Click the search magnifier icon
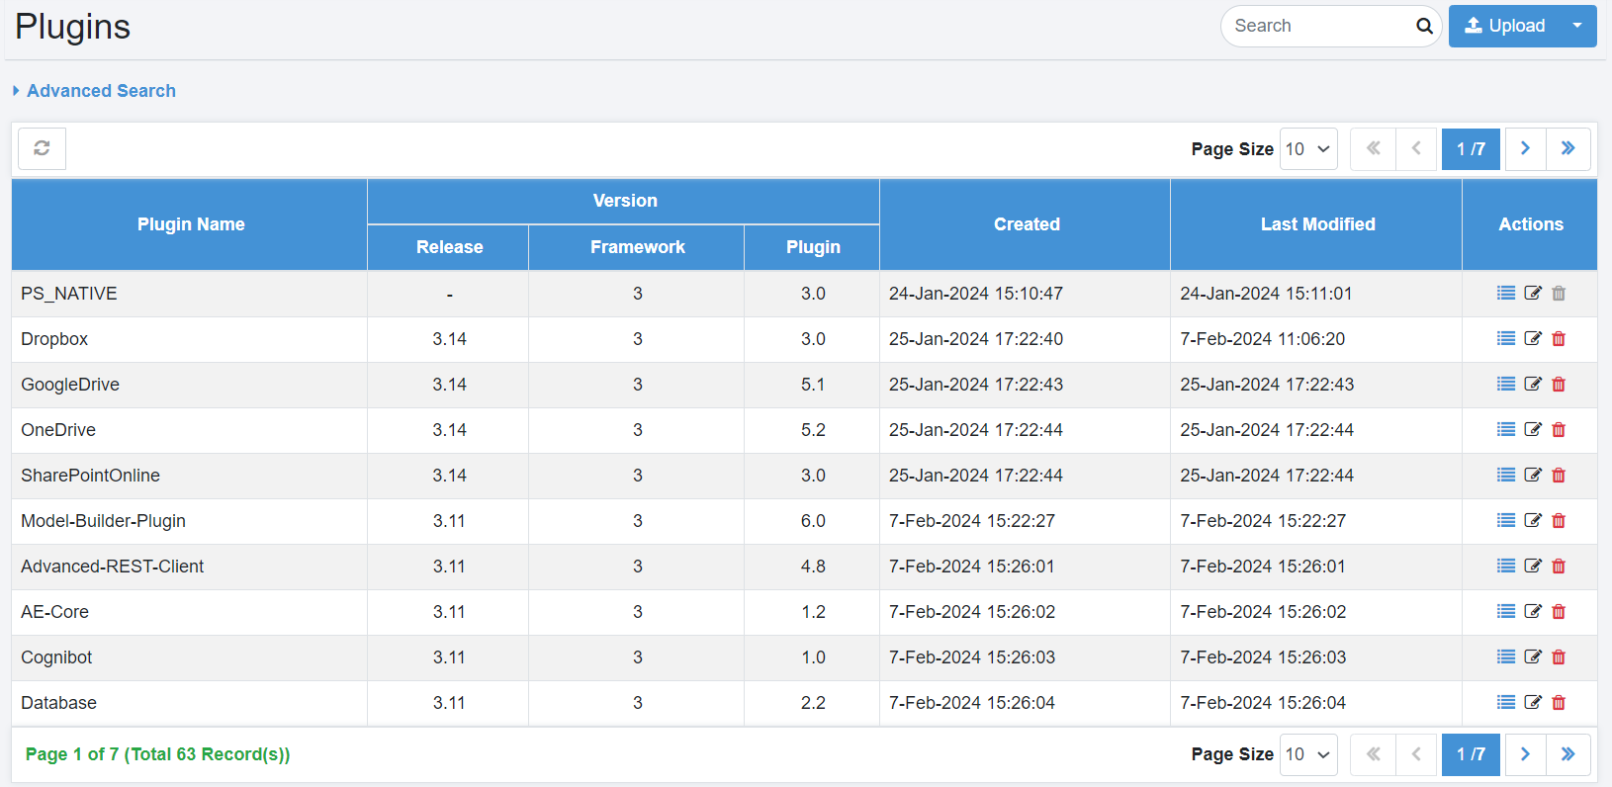1612x787 pixels. tap(1424, 26)
